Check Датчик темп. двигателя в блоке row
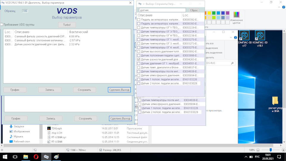This screenshot has width=286, height=161. (139, 67)
